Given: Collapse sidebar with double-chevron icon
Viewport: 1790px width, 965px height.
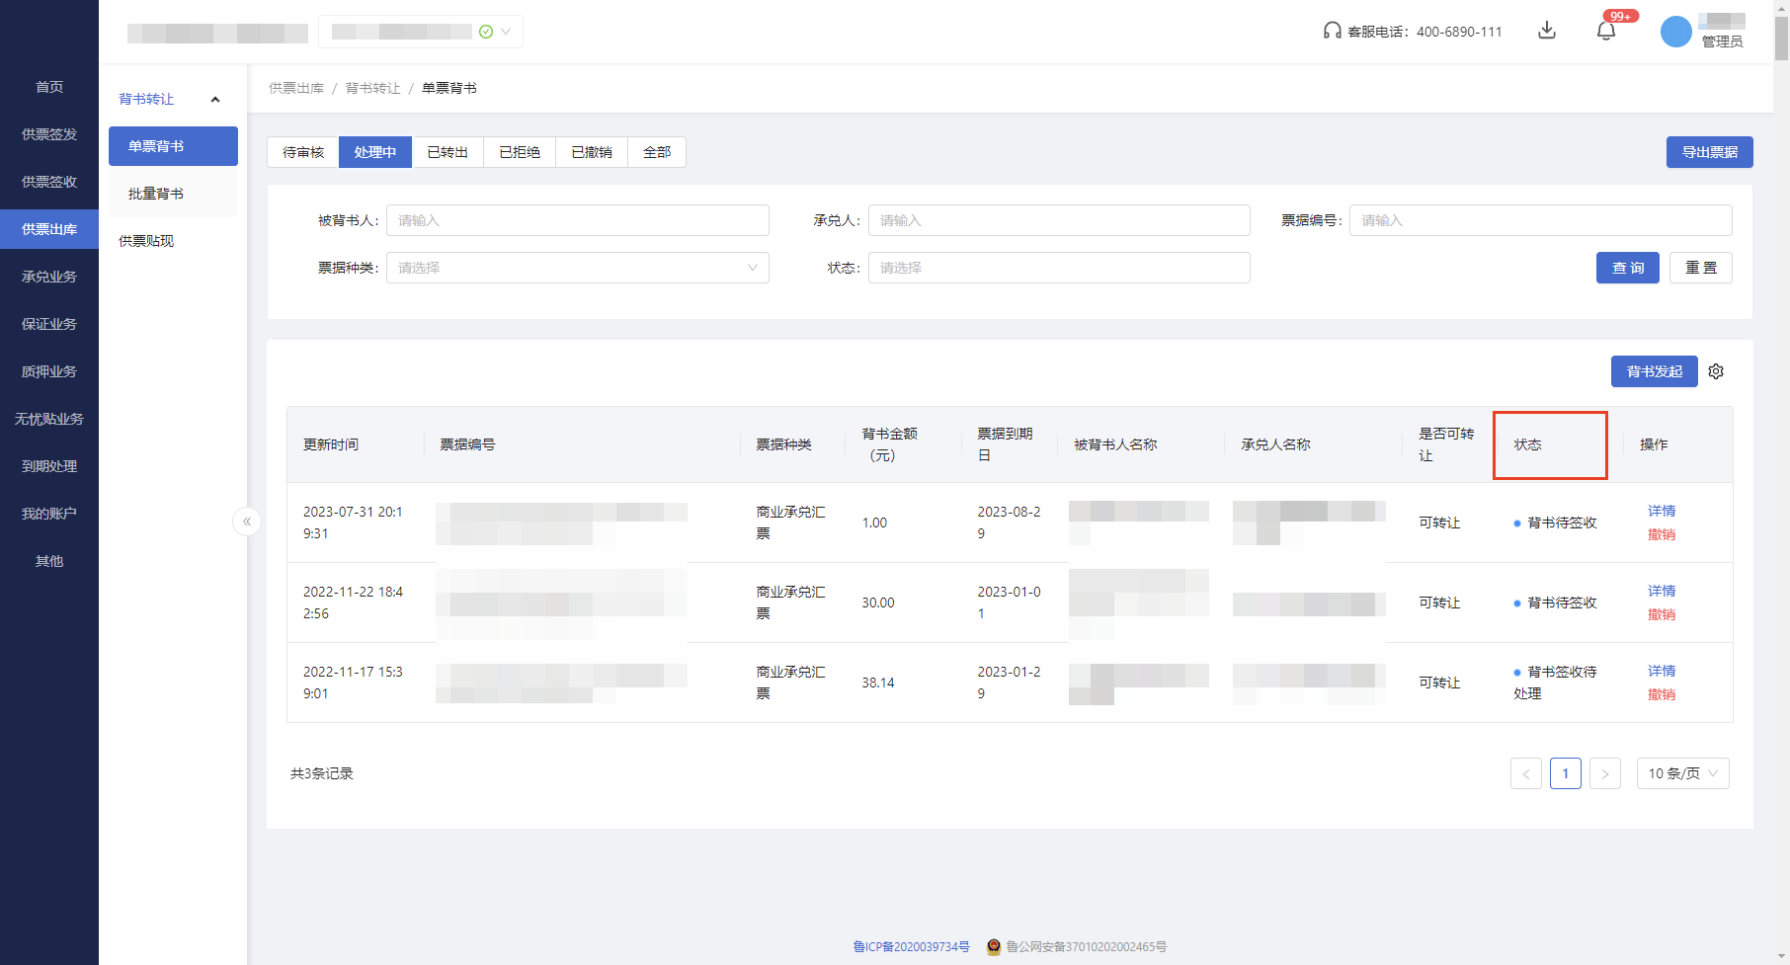Looking at the screenshot, I should (x=247, y=521).
